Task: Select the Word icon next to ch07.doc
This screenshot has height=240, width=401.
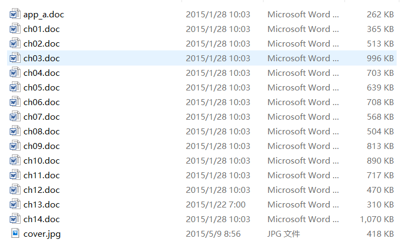Action: pyautogui.click(x=15, y=116)
